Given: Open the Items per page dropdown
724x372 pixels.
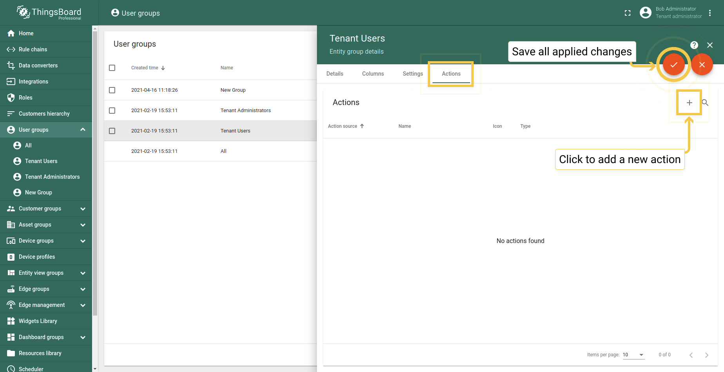Looking at the screenshot, I should [633, 355].
